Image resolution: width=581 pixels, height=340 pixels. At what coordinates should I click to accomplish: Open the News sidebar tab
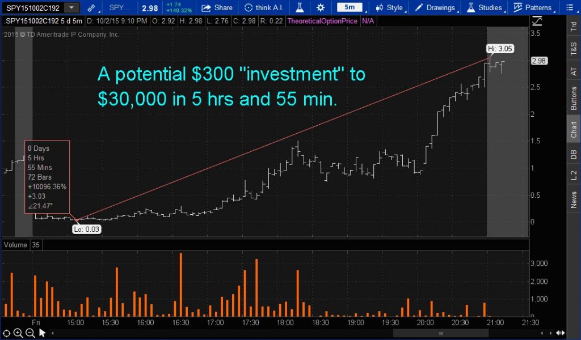coord(574,200)
